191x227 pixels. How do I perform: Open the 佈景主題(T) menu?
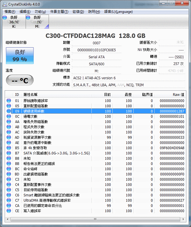tap(59, 12)
